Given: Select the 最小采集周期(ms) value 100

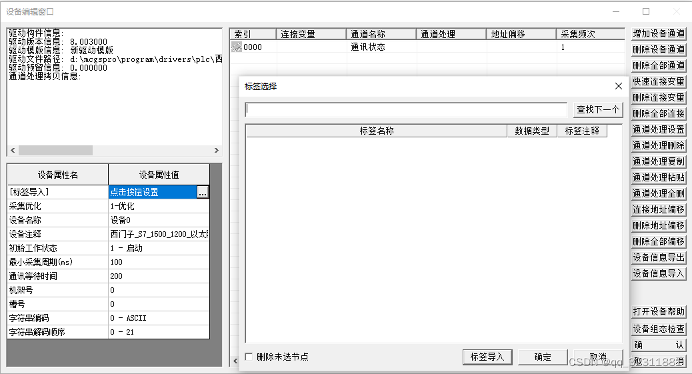Looking at the screenshot, I should (159, 262).
